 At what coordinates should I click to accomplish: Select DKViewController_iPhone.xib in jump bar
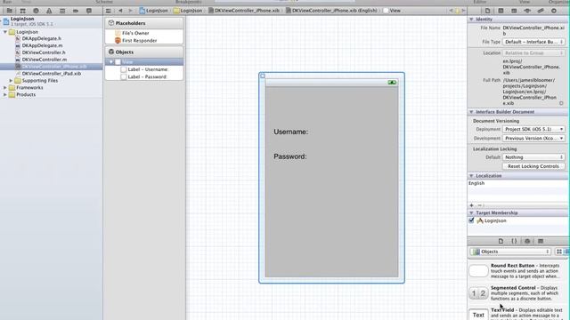tap(244, 11)
